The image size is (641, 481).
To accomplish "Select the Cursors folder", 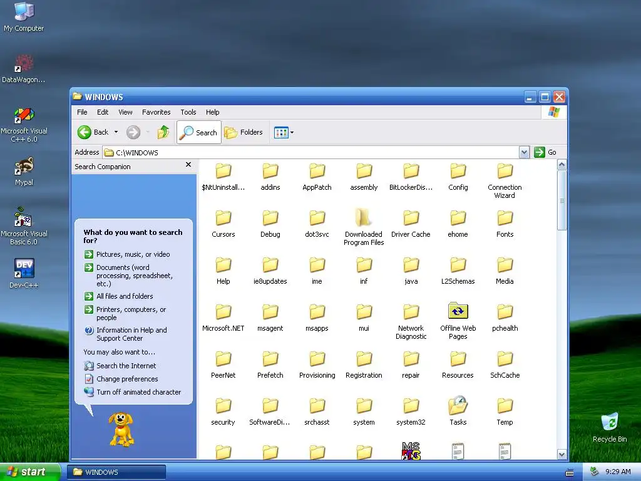I will (x=223, y=224).
